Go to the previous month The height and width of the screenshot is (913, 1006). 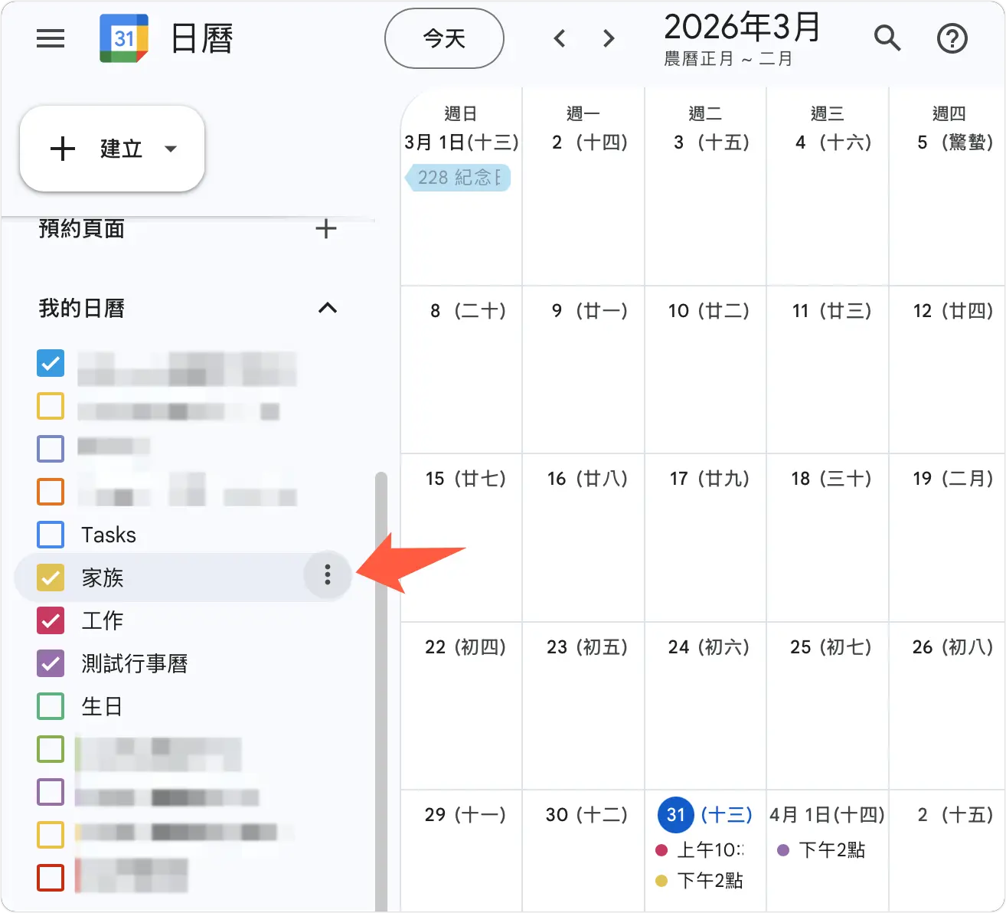[560, 38]
